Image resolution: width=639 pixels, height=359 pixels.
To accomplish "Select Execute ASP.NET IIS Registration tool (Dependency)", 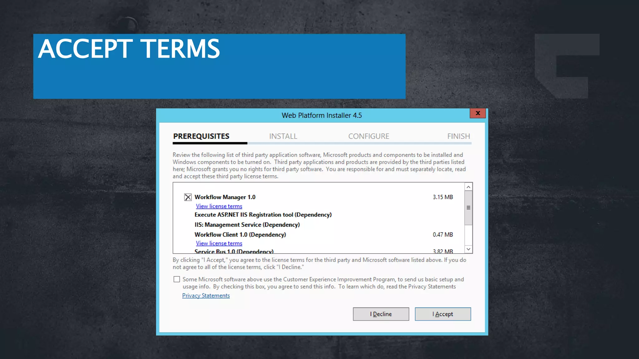I will tap(263, 215).
